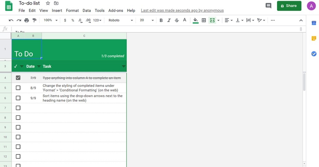
Task: Open the fill color picker
Action: coord(196,20)
